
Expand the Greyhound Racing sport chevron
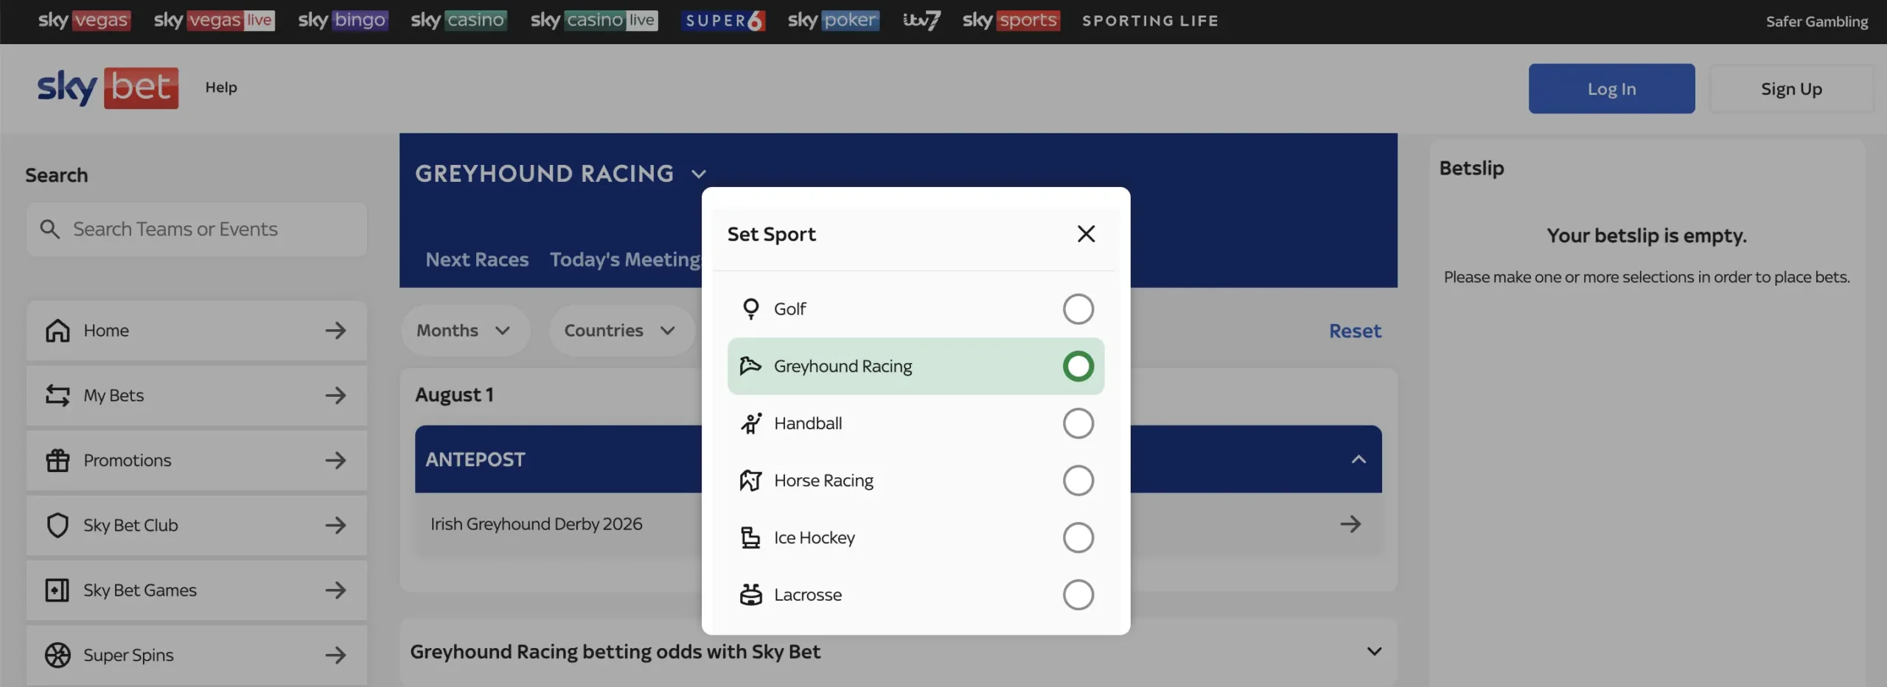point(699,175)
